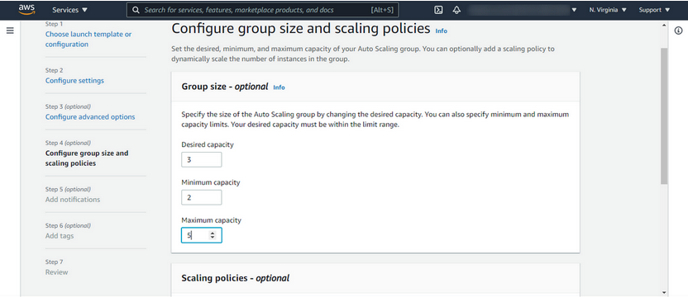The width and height of the screenshot is (688, 297).
Task: Go to Choose launch template or configuration step
Action: point(88,39)
